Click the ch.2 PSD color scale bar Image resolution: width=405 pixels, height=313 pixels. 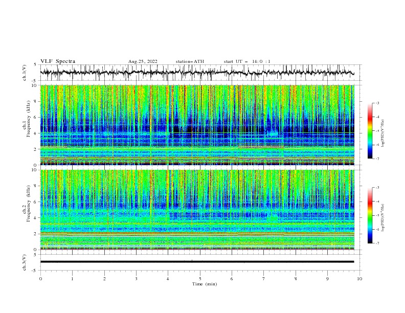(x=370, y=215)
